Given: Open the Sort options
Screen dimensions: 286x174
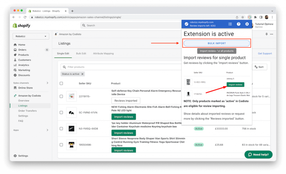Looking at the screenshot, I should 259,67.
